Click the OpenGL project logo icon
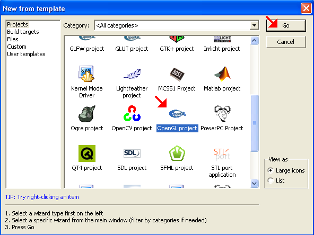 point(177,114)
